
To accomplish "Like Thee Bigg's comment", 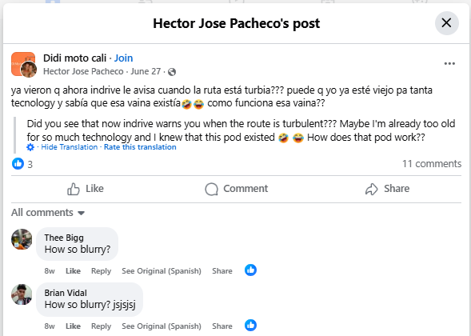I will pos(73,270).
